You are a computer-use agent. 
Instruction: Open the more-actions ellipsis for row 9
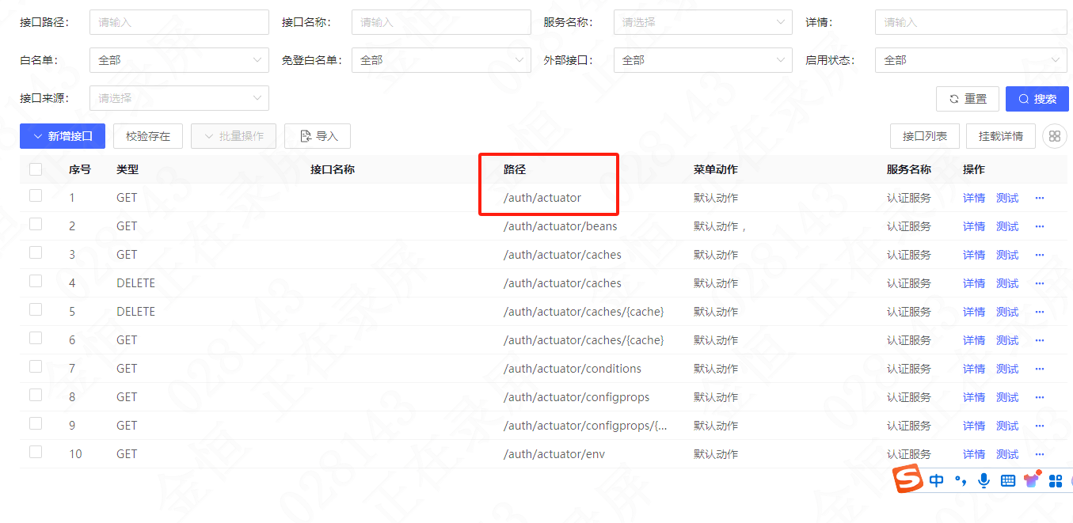tap(1040, 426)
